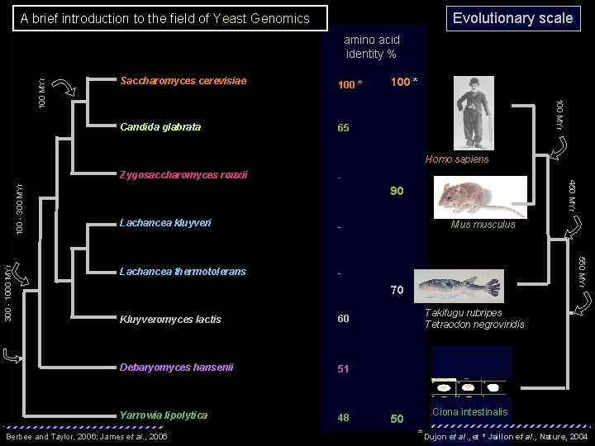Select the identity value '60' for Kluyveromyces lactis
The width and height of the screenshot is (595, 446).
(343, 319)
